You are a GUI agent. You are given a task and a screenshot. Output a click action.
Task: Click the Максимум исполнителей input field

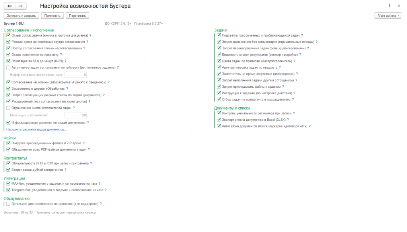click(x=75, y=115)
